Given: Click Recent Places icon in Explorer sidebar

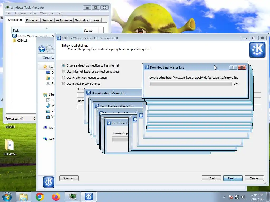Looking at the screenshot, I should [x=48, y=83].
